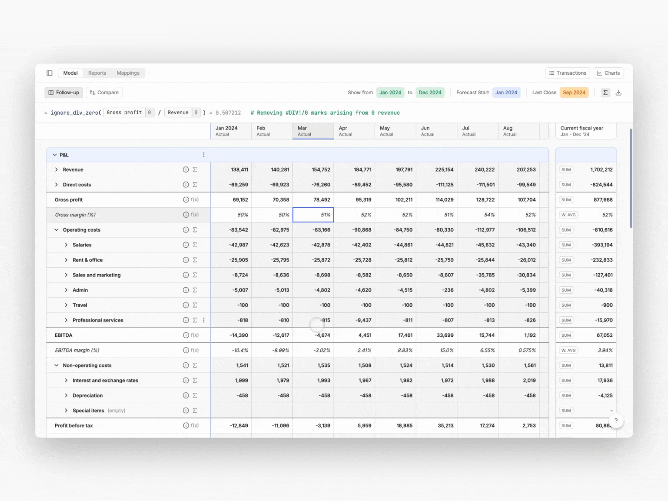Click the f(x) icon on EBITDA row

click(x=195, y=335)
